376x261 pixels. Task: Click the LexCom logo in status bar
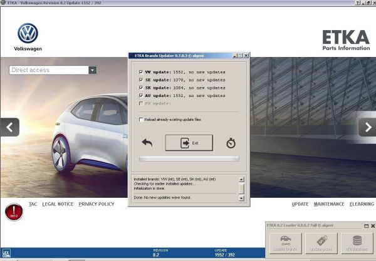point(6,253)
